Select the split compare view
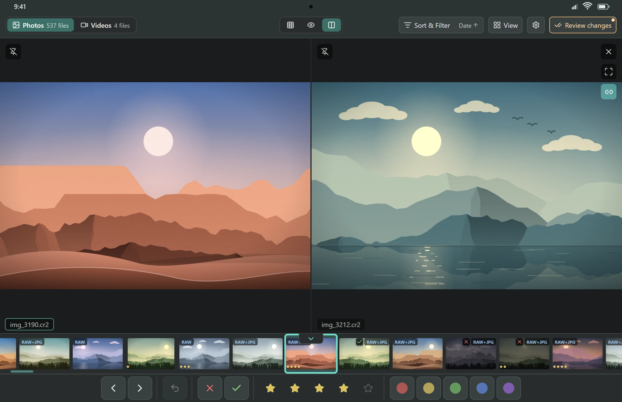The height and width of the screenshot is (402, 622). (332, 25)
